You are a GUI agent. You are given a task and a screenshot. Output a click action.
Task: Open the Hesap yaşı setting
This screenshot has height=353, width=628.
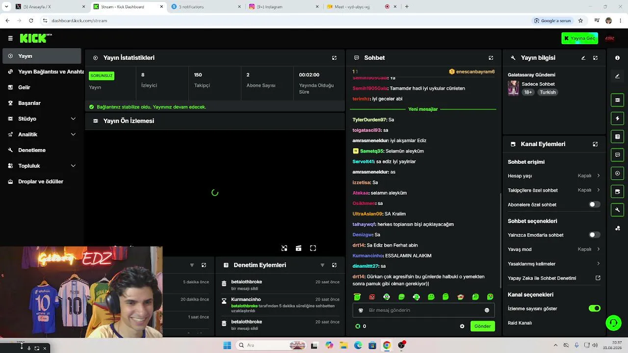point(554,176)
